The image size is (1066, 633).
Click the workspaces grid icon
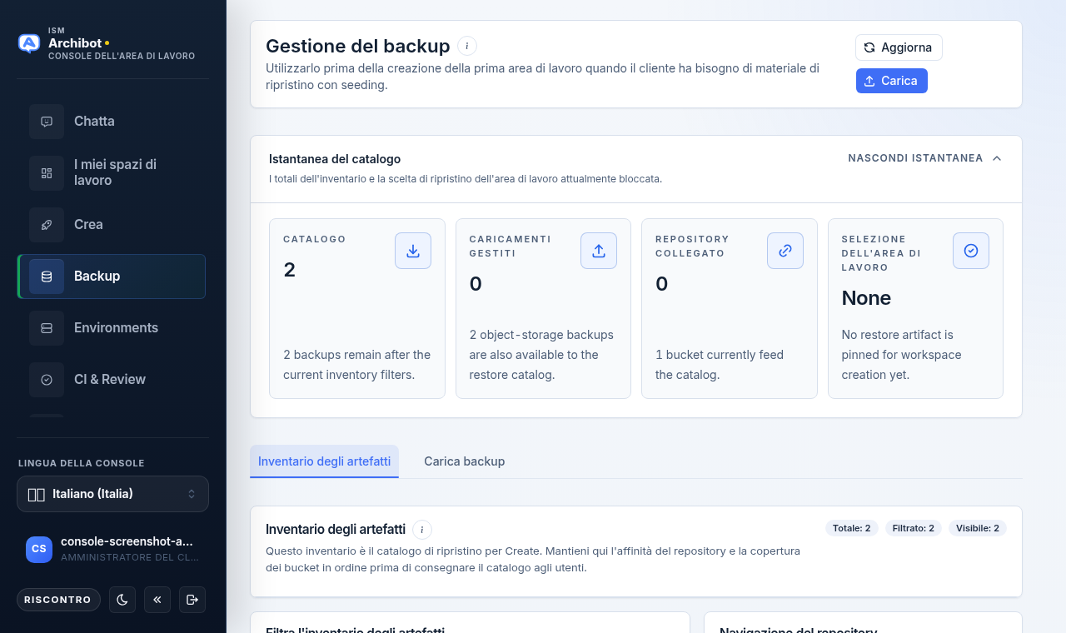tap(47, 173)
